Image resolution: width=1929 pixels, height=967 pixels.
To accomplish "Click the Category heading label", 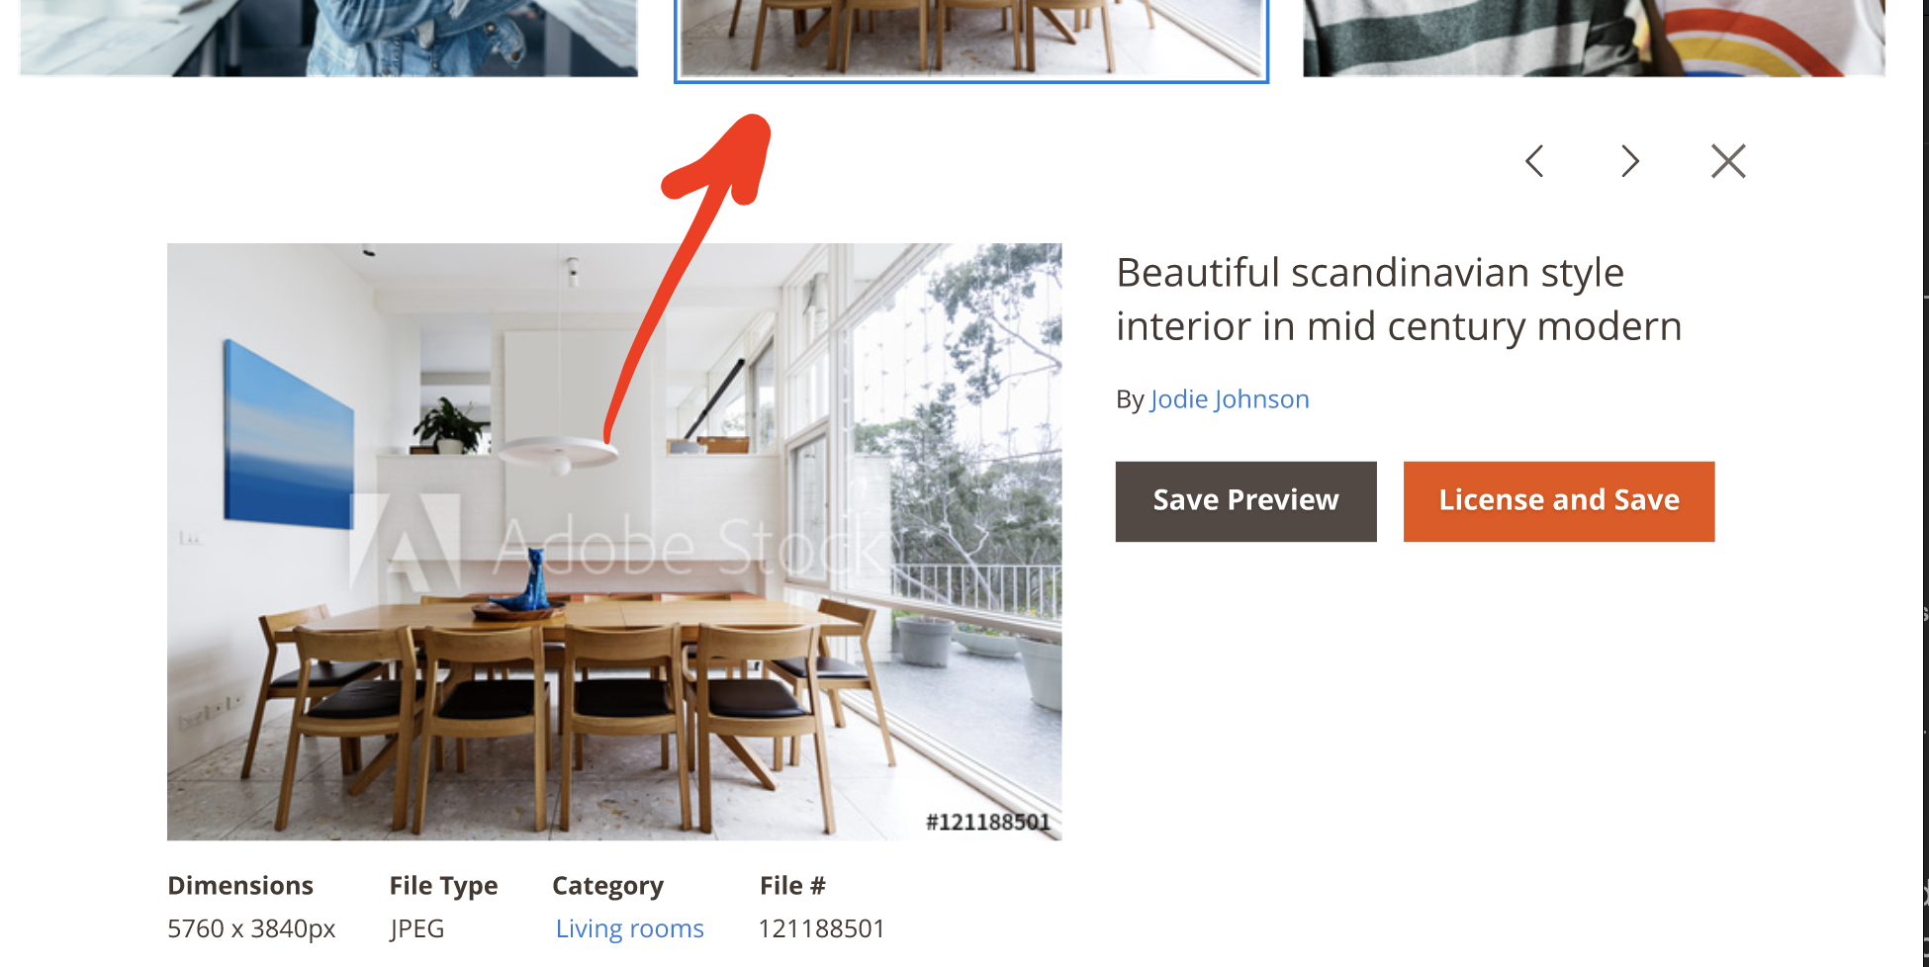I will [x=607, y=886].
